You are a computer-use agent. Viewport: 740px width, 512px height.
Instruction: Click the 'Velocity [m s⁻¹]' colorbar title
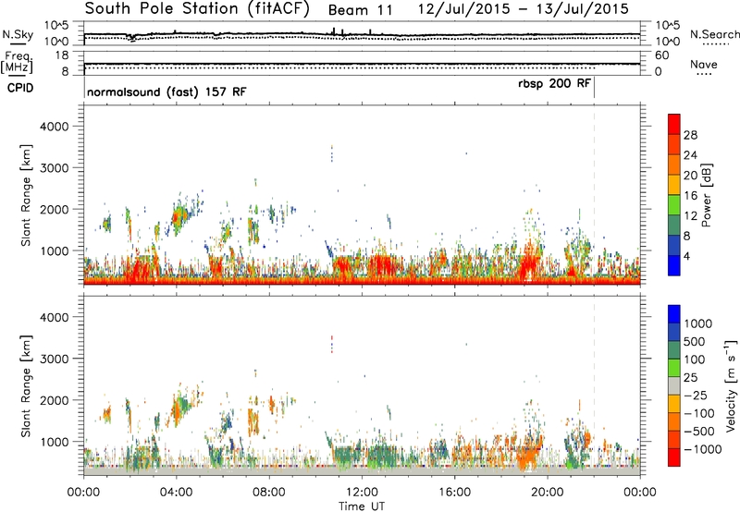[x=731, y=386]
